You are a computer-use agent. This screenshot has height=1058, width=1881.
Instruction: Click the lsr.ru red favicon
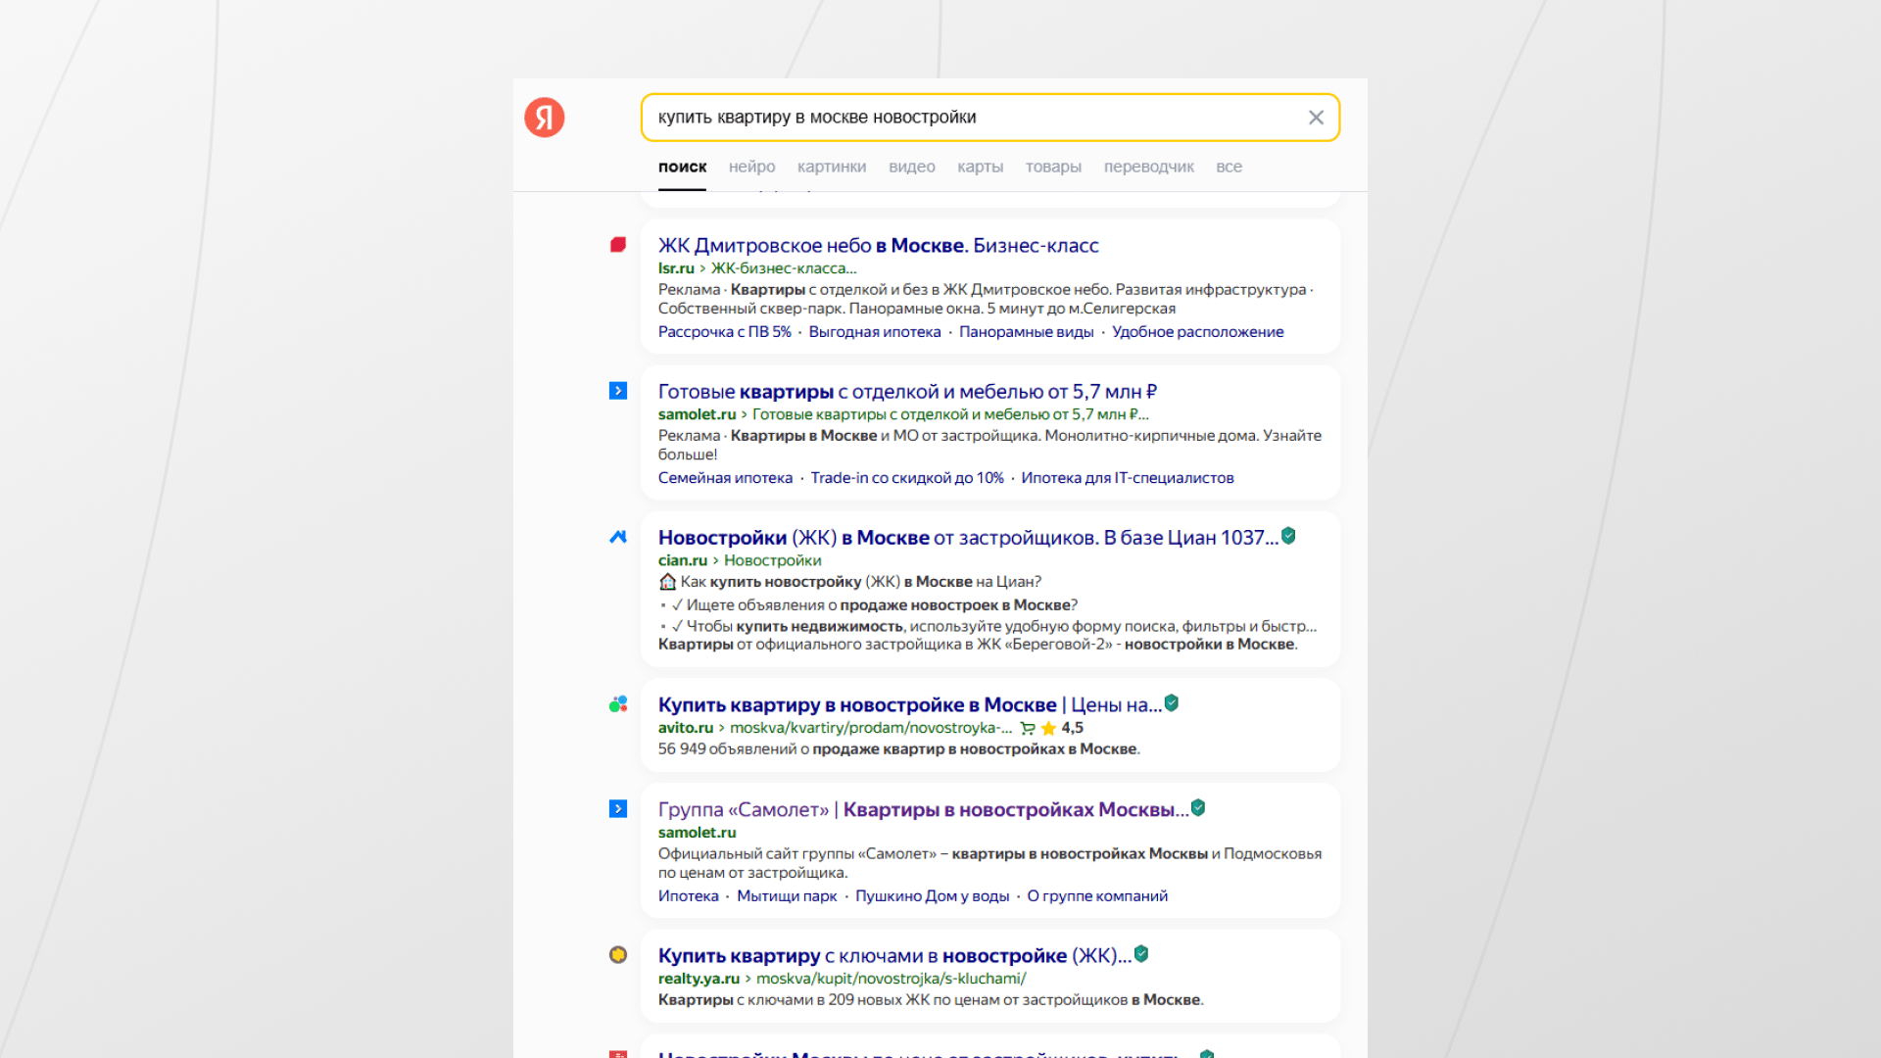618,245
